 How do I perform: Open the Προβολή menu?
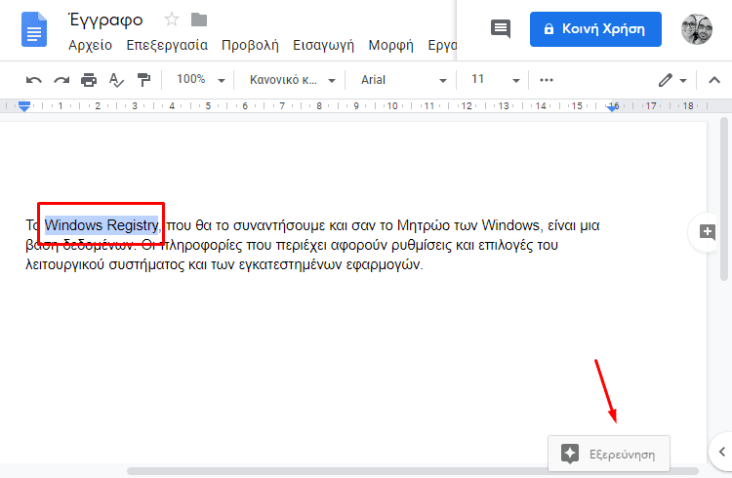(x=250, y=45)
